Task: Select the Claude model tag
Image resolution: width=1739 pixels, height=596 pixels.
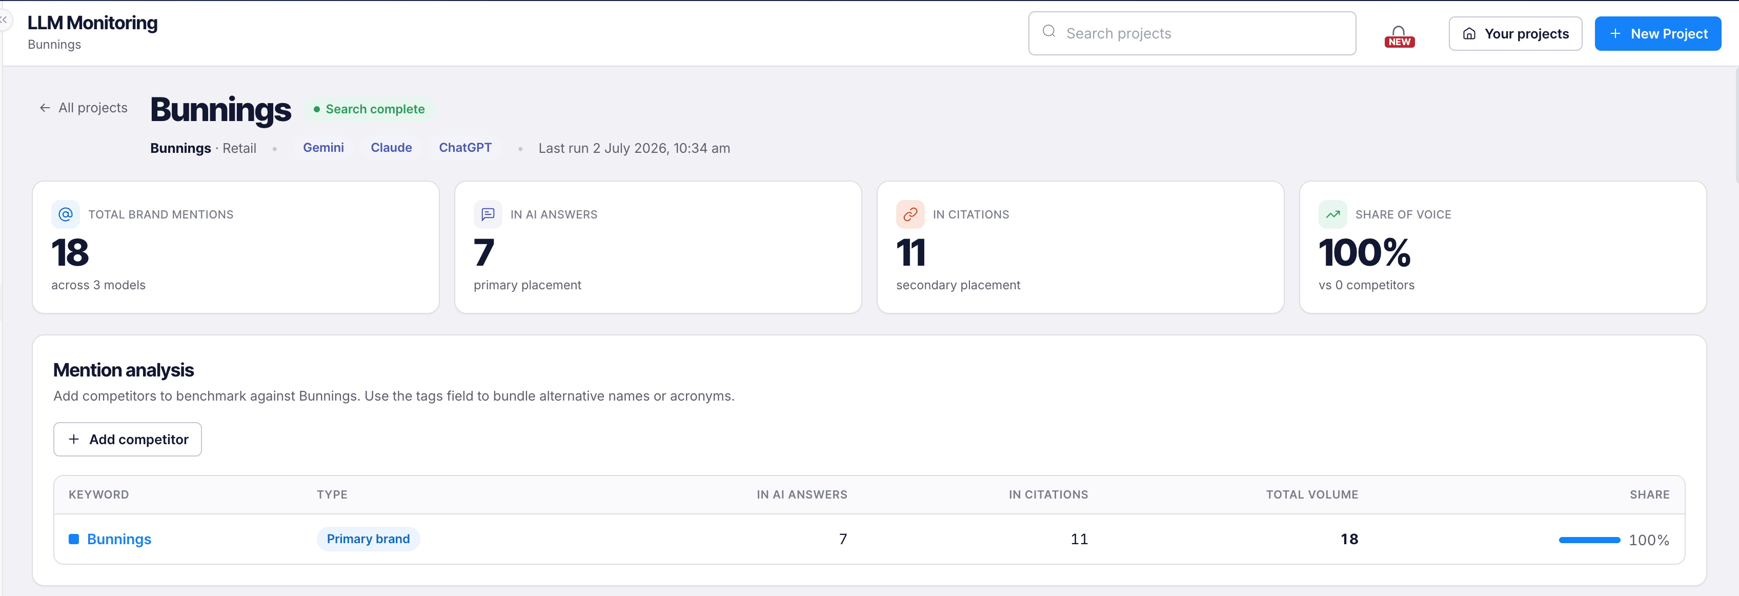Action: point(391,148)
